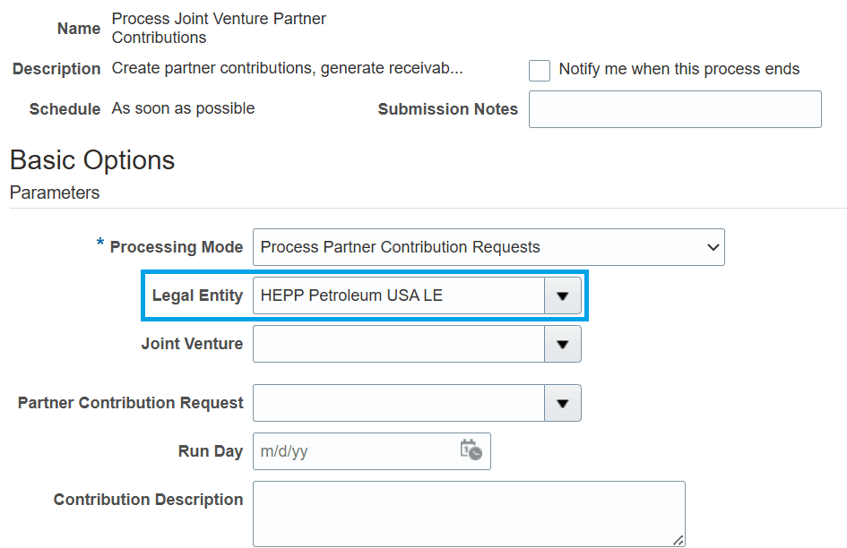
Task: Focus the Legal Entity text field
Action: click(399, 295)
